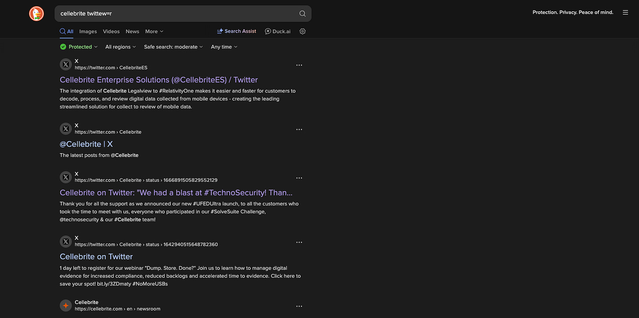Screen dimensions: 639x318
Task: Click URL https://twitter.com › Cellebrite profile
Action: [x=108, y=132]
